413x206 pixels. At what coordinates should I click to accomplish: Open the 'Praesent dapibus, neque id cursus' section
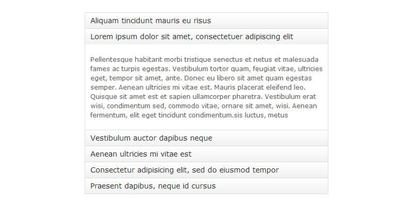coord(206,186)
